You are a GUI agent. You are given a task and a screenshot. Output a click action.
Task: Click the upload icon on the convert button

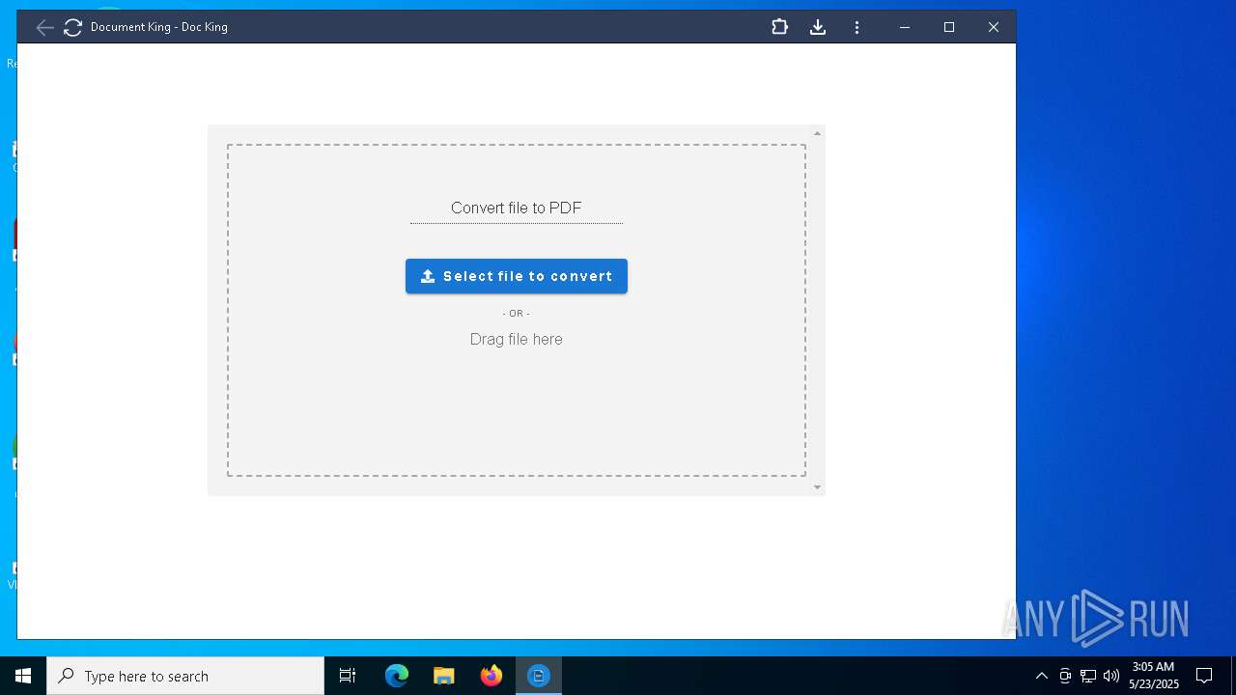(428, 276)
